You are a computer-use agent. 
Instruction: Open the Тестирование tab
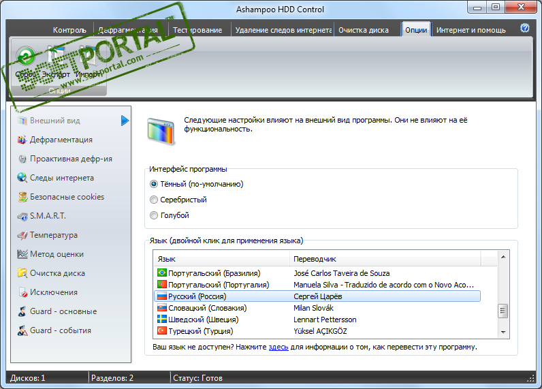tap(197, 30)
